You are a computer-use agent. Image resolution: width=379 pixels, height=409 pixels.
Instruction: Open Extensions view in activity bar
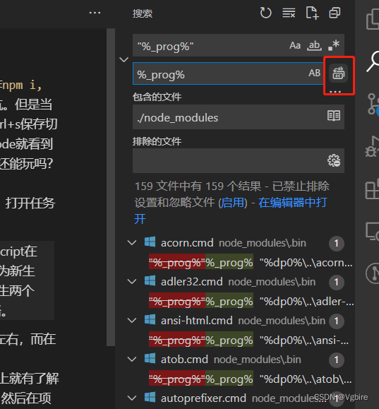pyautogui.click(x=372, y=189)
